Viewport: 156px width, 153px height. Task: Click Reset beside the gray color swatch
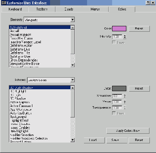coord(139,88)
